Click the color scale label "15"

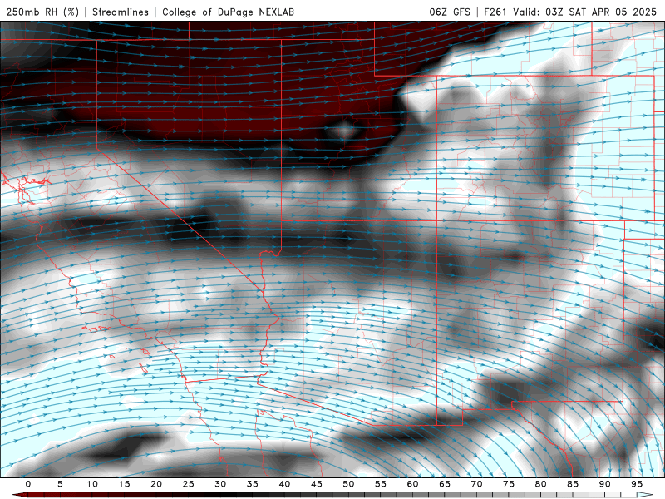(124, 484)
